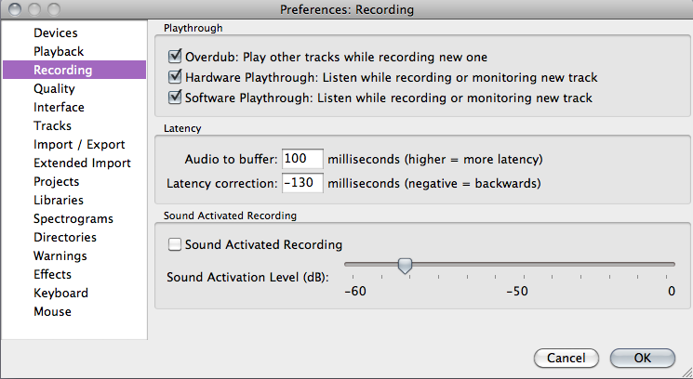The image size is (693, 379).
Task: Open Tracks preferences
Action: click(52, 125)
